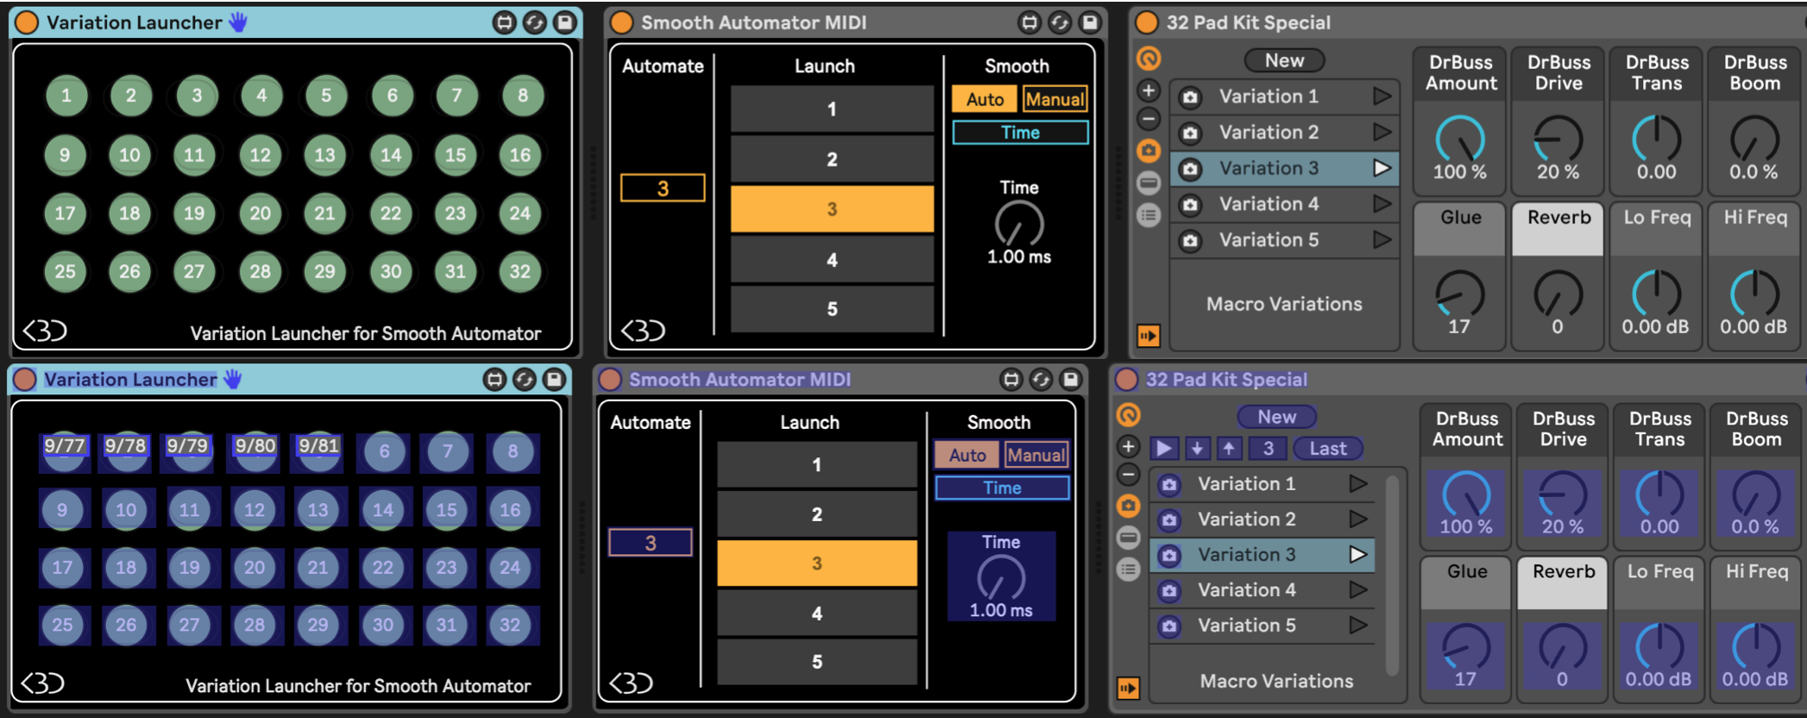1807x718 pixels.
Task: Click the camera icon on purple-highlighted Variation 1
Action: click(x=1169, y=484)
